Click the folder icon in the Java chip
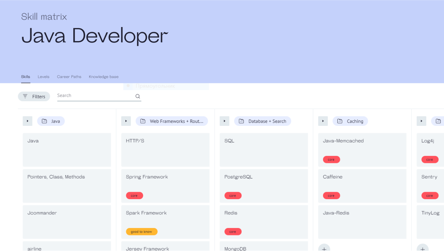 44,121
